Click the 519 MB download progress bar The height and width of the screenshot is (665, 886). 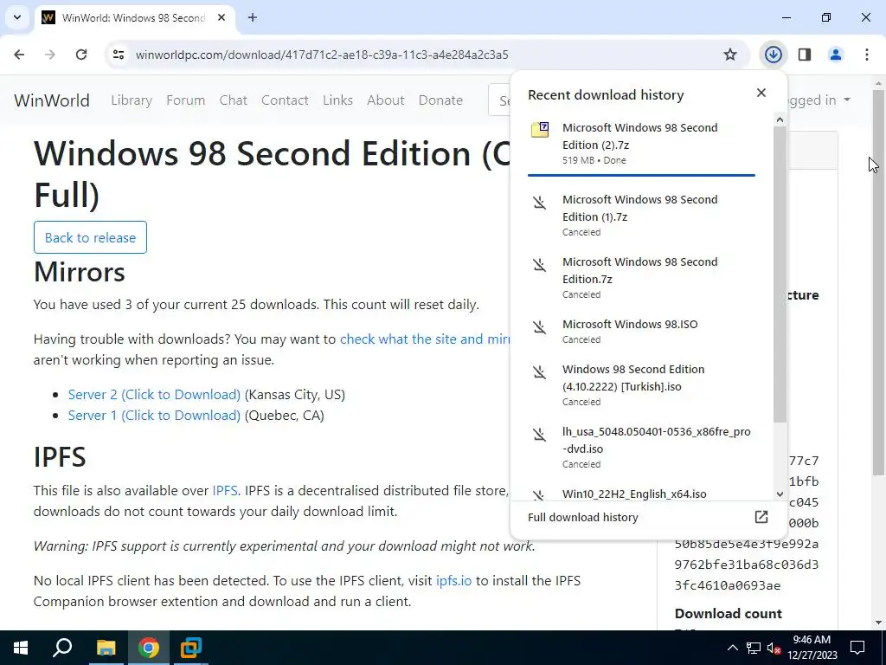point(641,175)
